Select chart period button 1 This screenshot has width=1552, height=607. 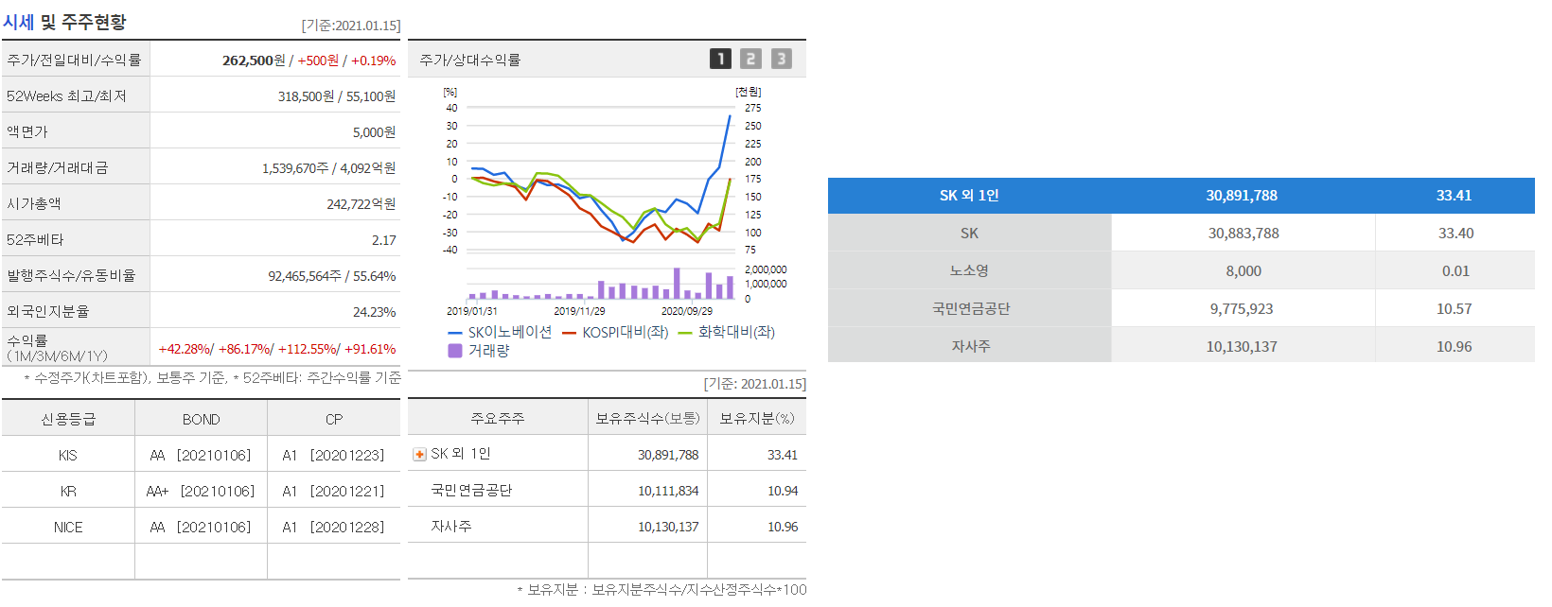click(x=720, y=59)
